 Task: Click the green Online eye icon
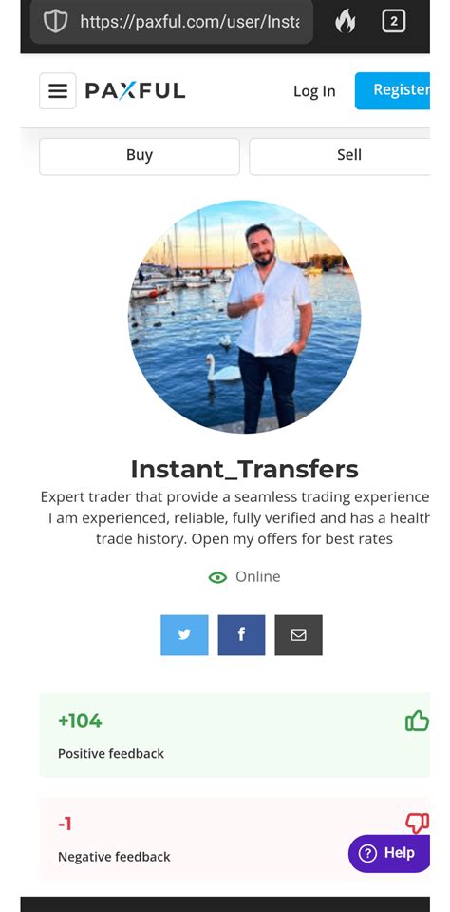(x=217, y=577)
